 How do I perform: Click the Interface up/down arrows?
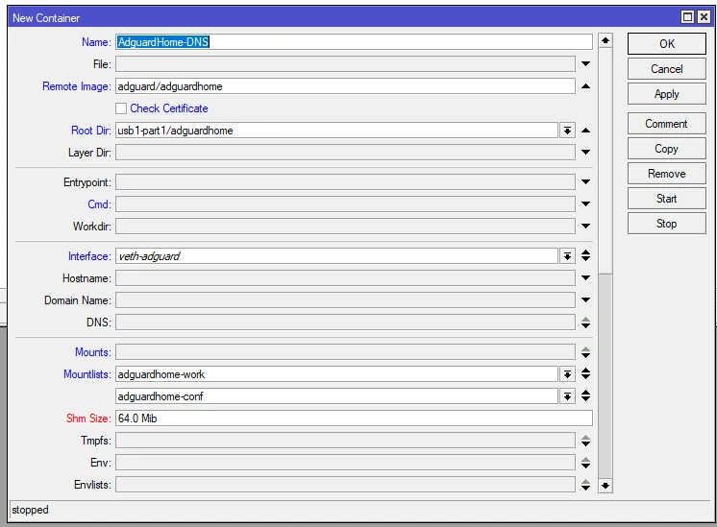[x=585, y=255]
